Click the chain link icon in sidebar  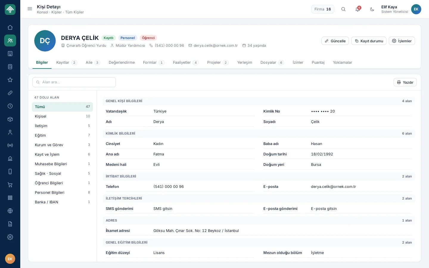point(10,93)
